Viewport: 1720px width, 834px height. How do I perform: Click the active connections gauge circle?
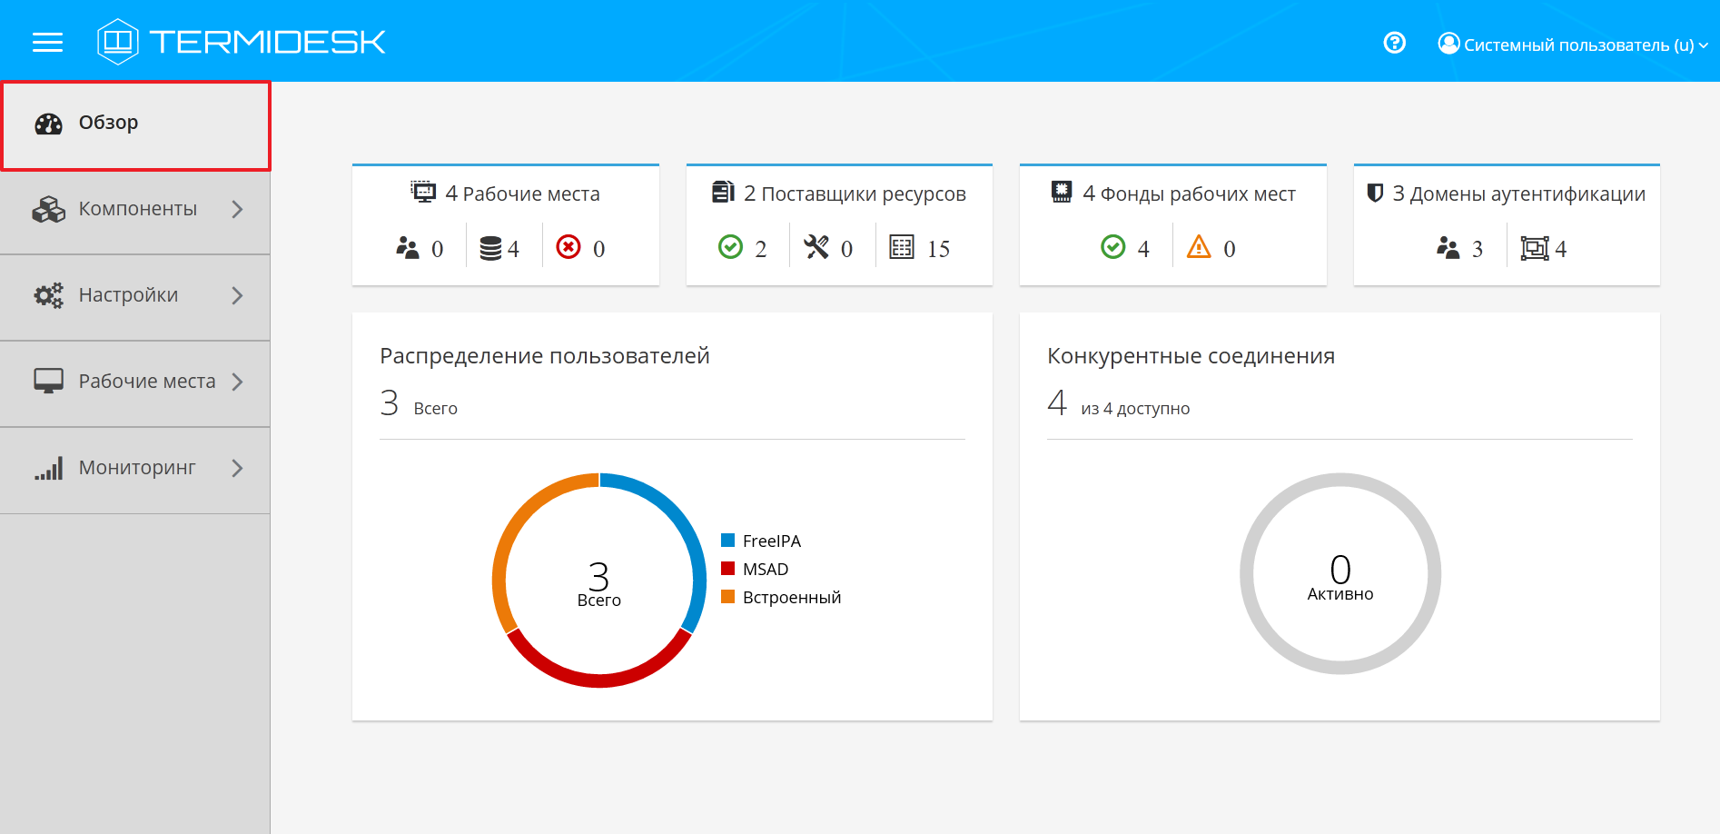coord(1339,574)
